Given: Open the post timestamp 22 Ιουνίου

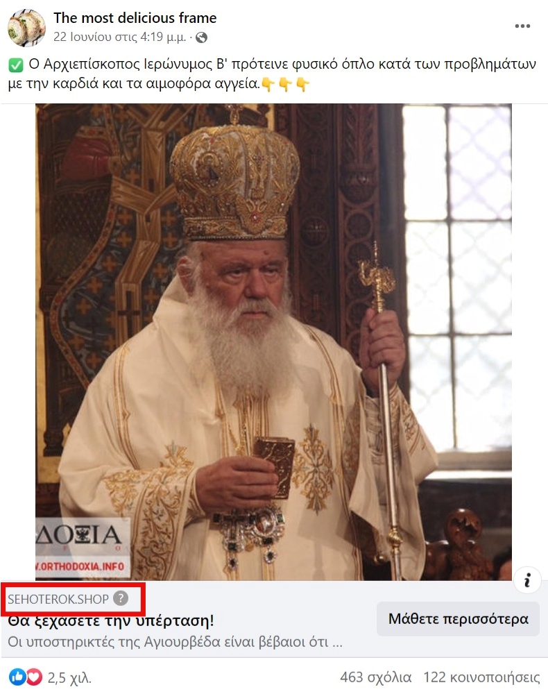Looking at the screenshot, I should click(x=119, y=37).
